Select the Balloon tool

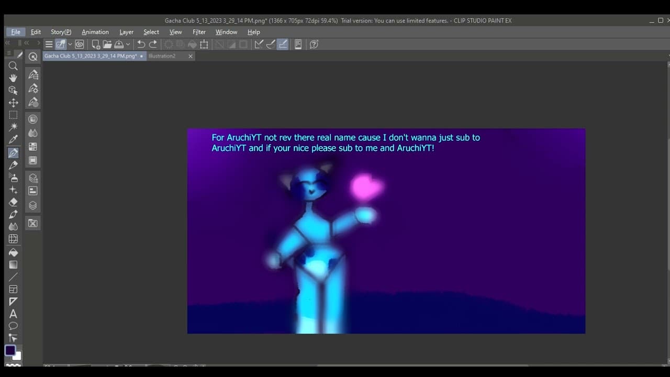[13, 326]
